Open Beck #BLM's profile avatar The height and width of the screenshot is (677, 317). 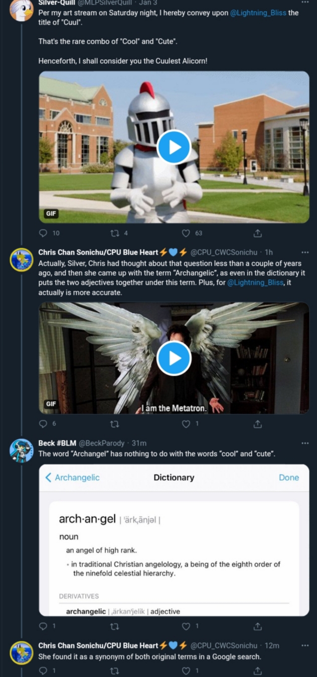[22, 450]
